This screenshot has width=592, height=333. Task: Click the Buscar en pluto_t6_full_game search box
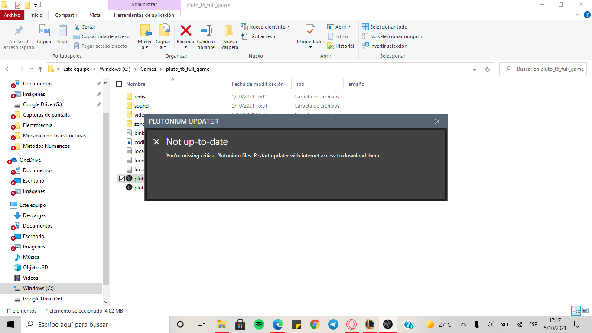[543, 69]
